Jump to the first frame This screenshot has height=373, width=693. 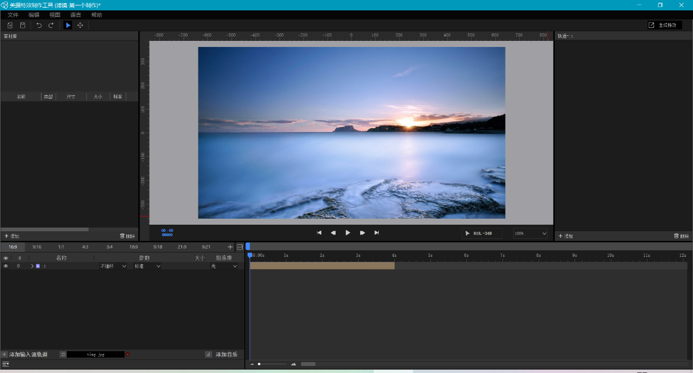tap(319, 233)
